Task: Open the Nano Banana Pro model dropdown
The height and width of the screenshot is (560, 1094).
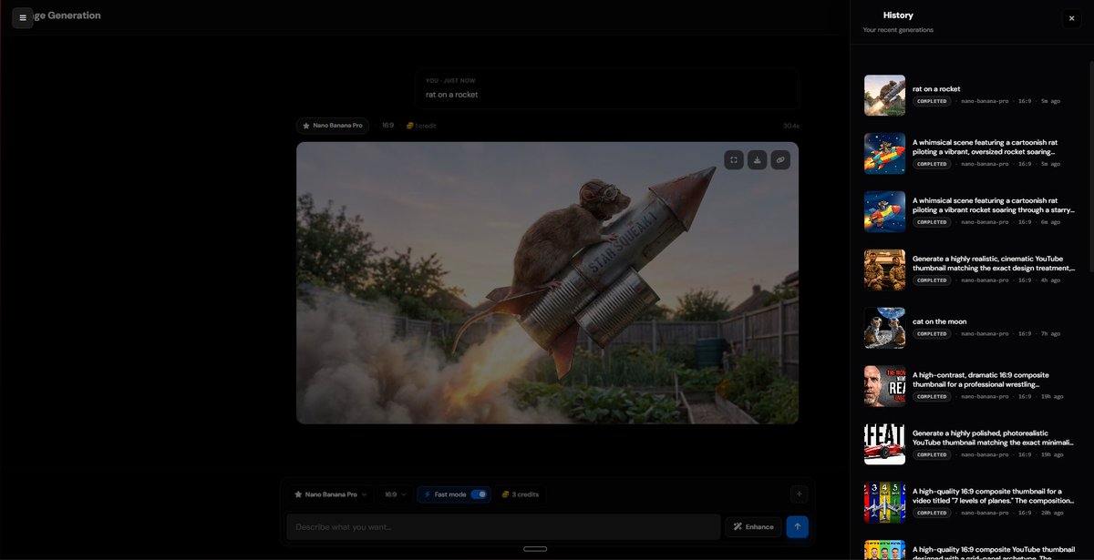Action: click(330, 494)
